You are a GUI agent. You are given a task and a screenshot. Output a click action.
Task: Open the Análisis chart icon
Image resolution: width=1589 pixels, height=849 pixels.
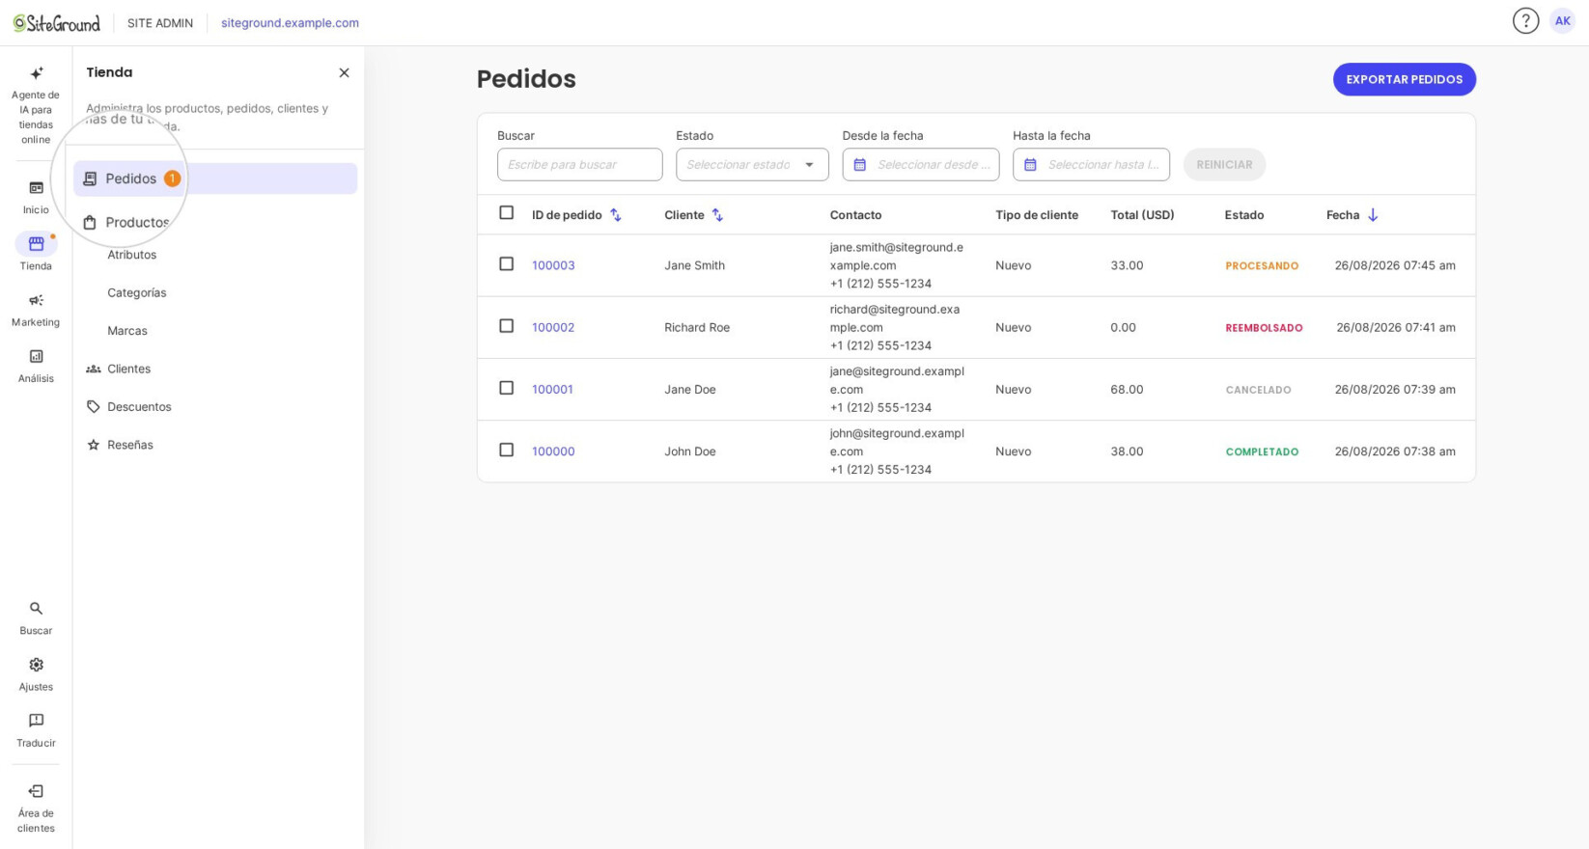(36, 357)
